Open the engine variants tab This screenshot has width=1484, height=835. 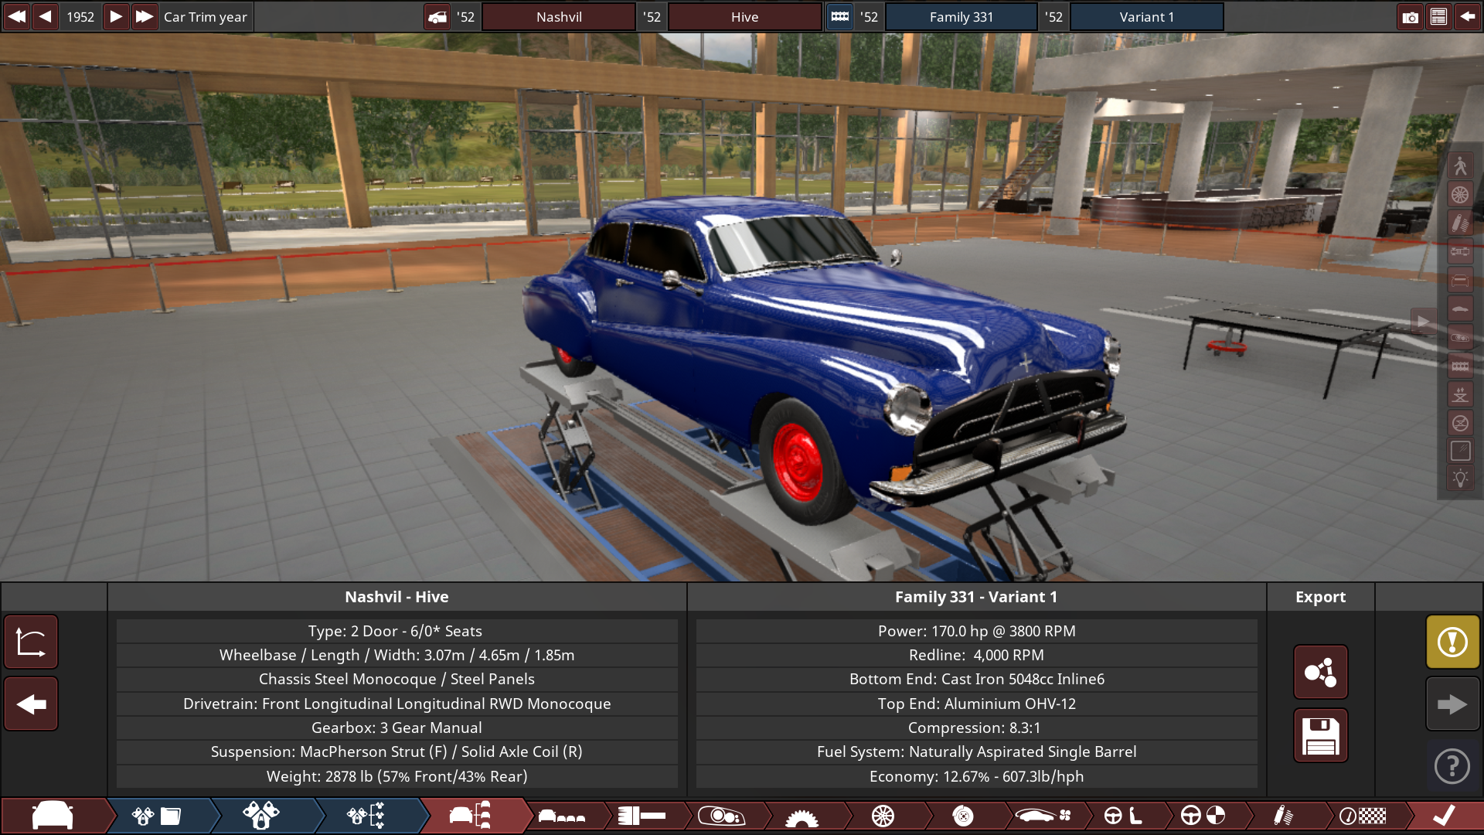(366, 816)
